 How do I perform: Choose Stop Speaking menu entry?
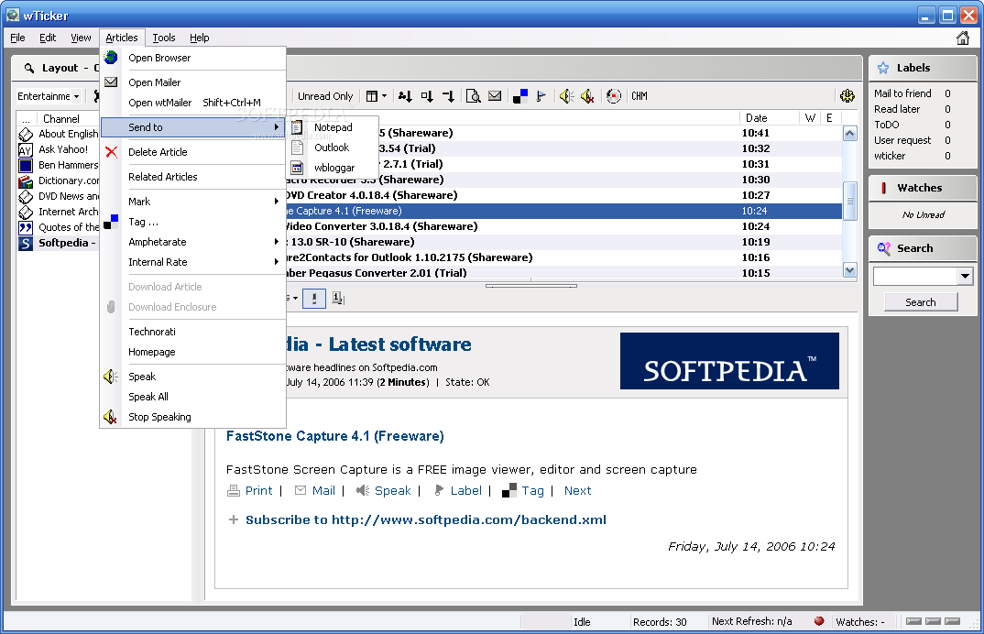(192, 417)
